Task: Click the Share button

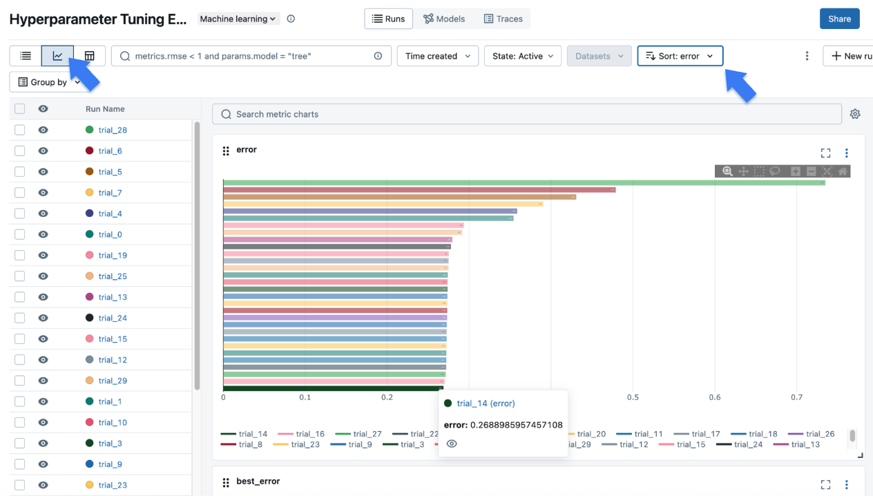Action: 840,19
